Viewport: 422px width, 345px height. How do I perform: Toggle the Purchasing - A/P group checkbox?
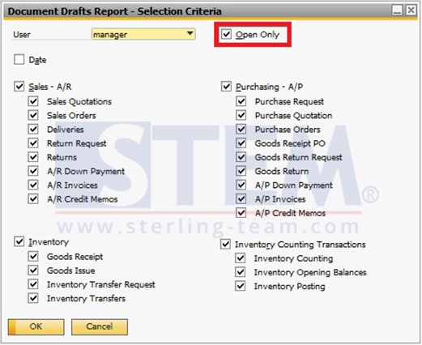(226, 87)
